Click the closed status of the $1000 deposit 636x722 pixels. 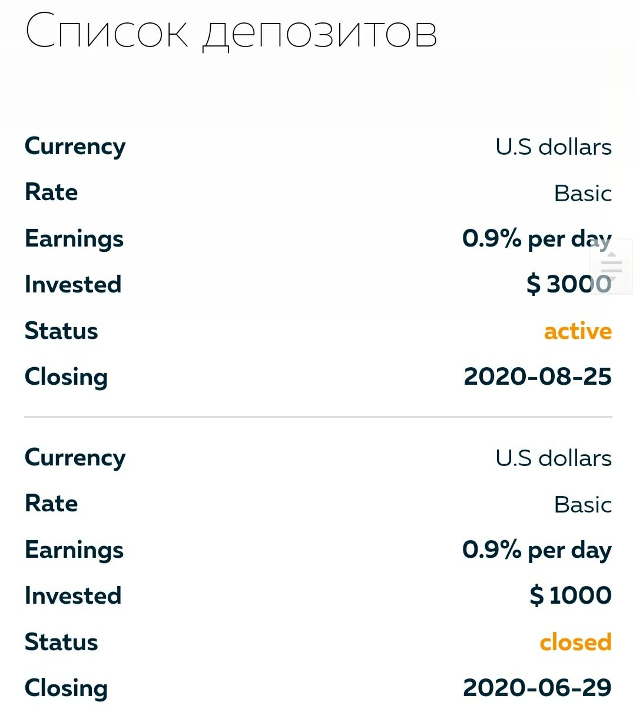pos(575,642)
